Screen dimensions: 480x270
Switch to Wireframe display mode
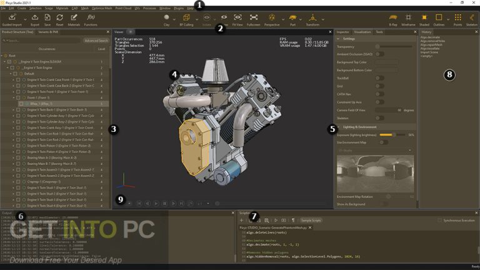408,19
